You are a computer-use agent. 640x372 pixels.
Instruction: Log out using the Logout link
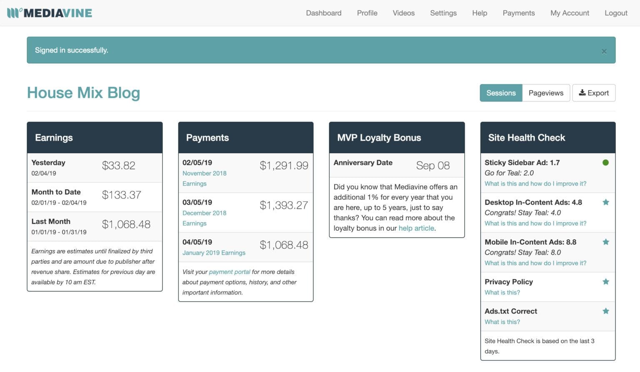(615, 13)
